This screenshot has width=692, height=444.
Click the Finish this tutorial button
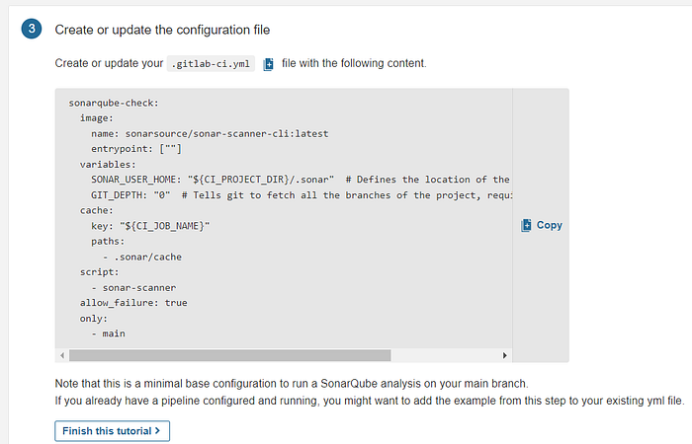click(112, 431)
